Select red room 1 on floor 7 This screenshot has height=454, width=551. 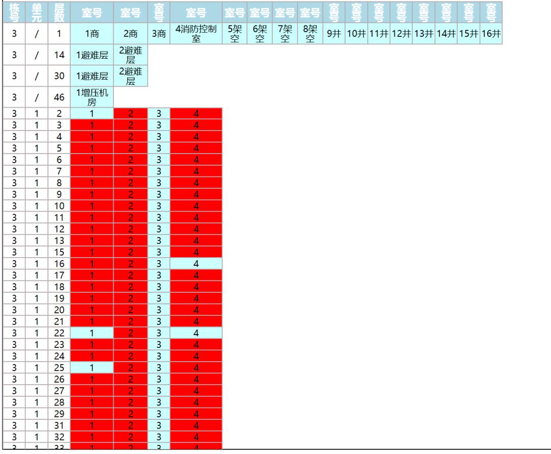pos(92,171)
